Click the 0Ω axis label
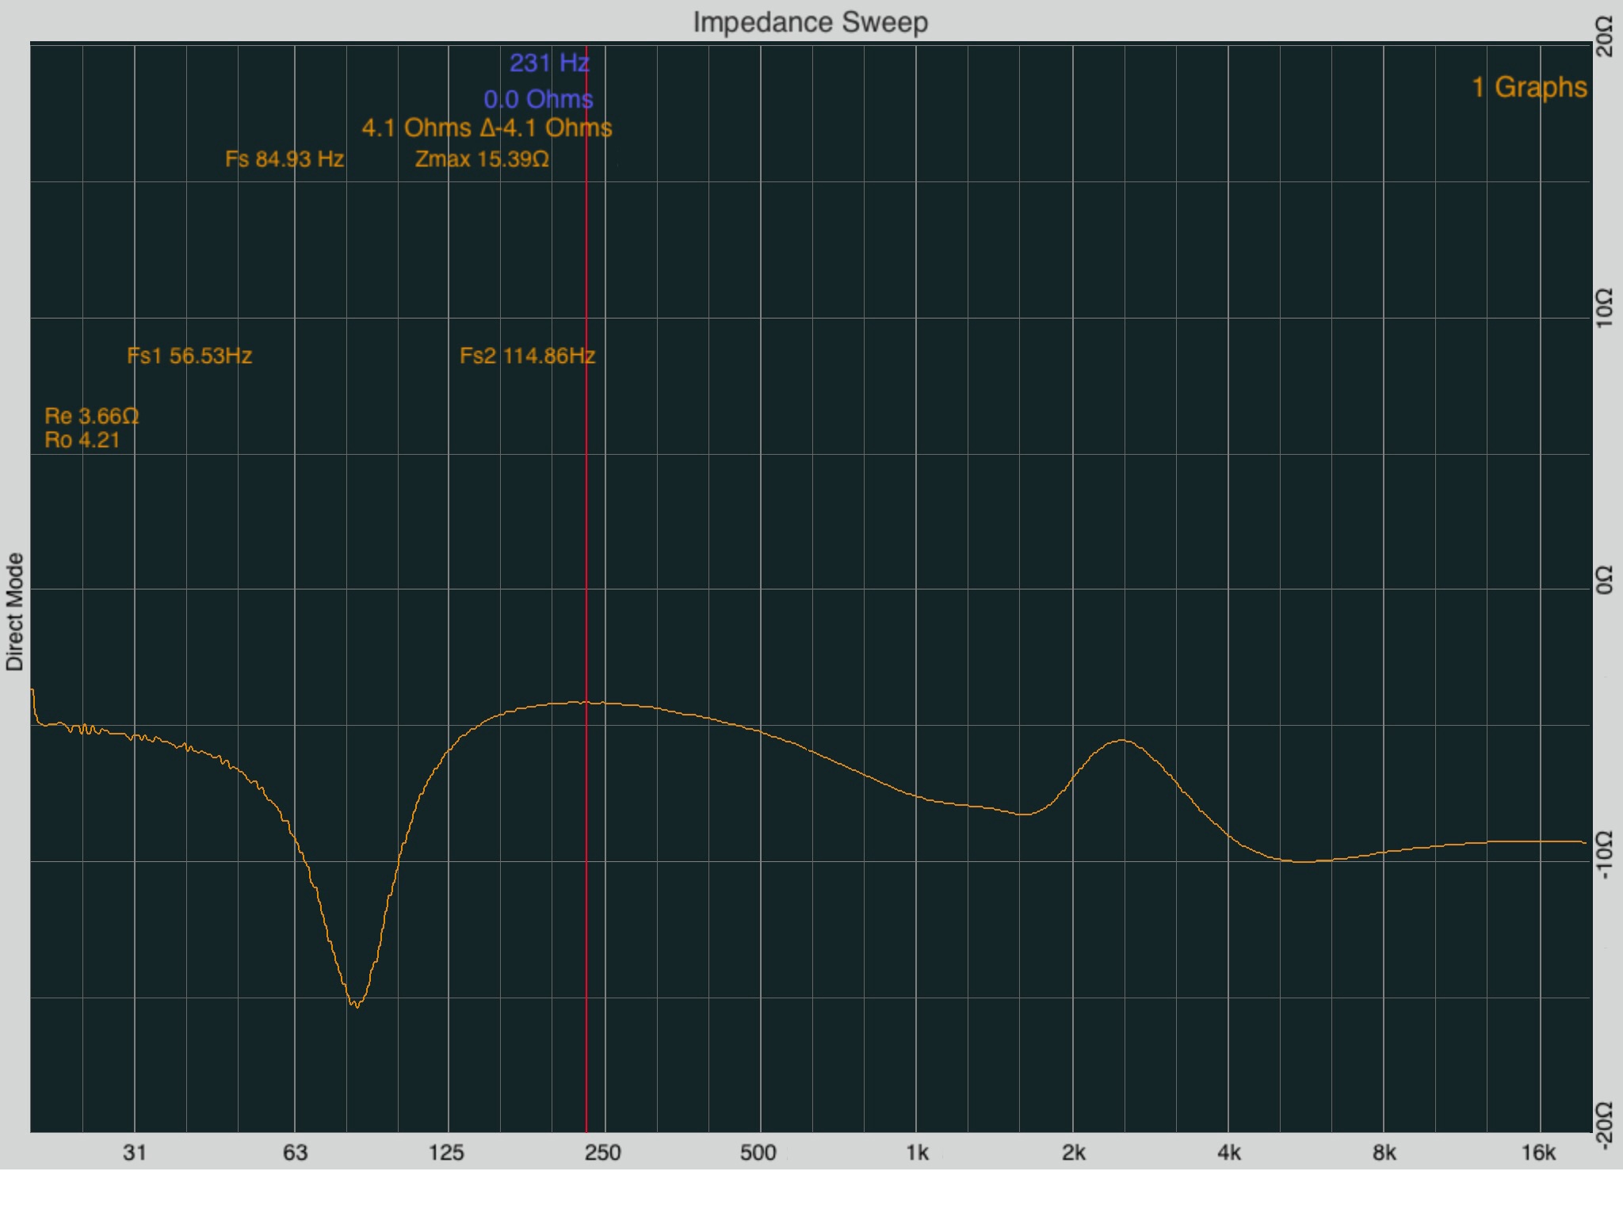The width and height of the screenshot is (1623, 1217). [x=1604, y=580]
